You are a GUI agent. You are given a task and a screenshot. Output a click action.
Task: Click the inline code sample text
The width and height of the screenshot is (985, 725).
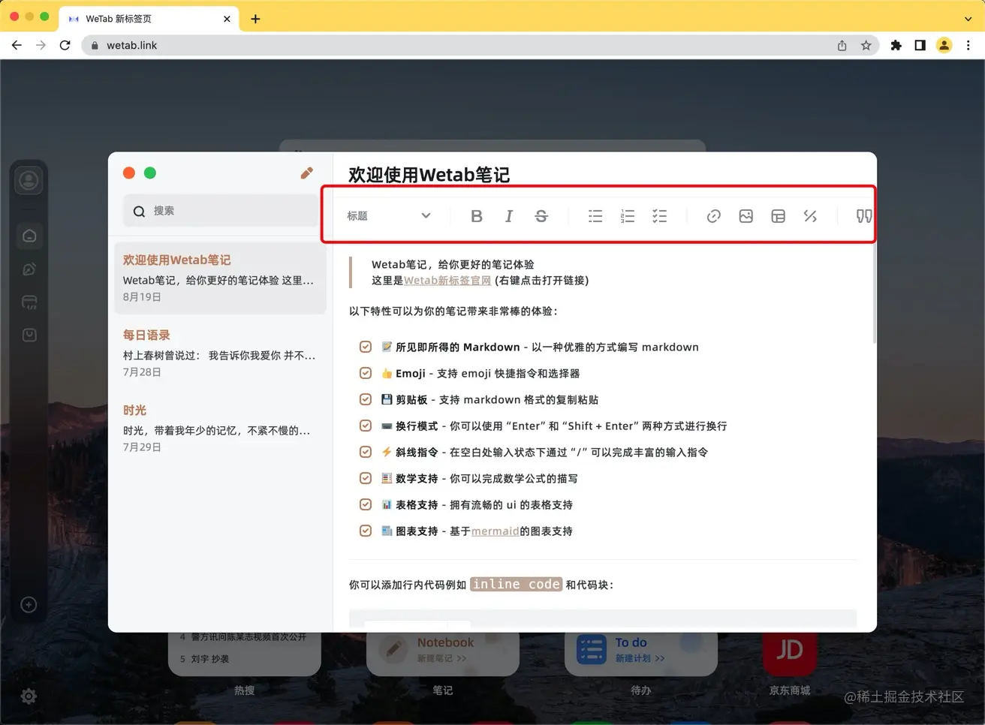[517, 584]
